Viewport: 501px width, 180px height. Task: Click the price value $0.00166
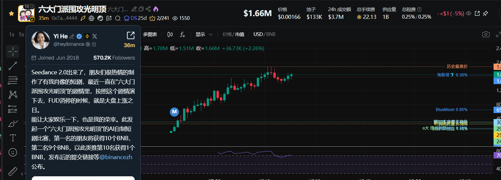(x=289, y=17)
